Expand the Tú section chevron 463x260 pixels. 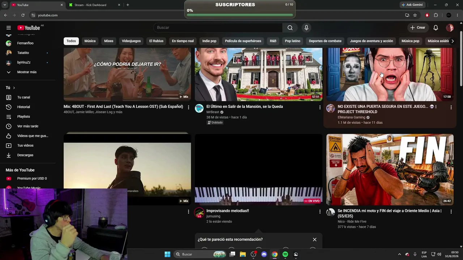pyautogui.click(x=14, y=88)
